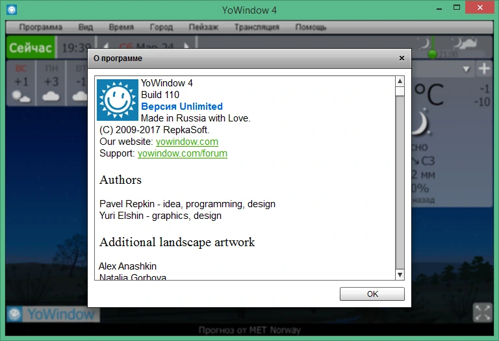
Task: Click the Сейчас button
Action: [x=31, y=47]
